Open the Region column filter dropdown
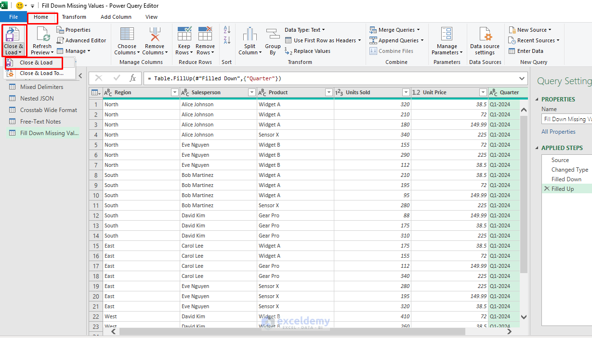 pos(175,92)
